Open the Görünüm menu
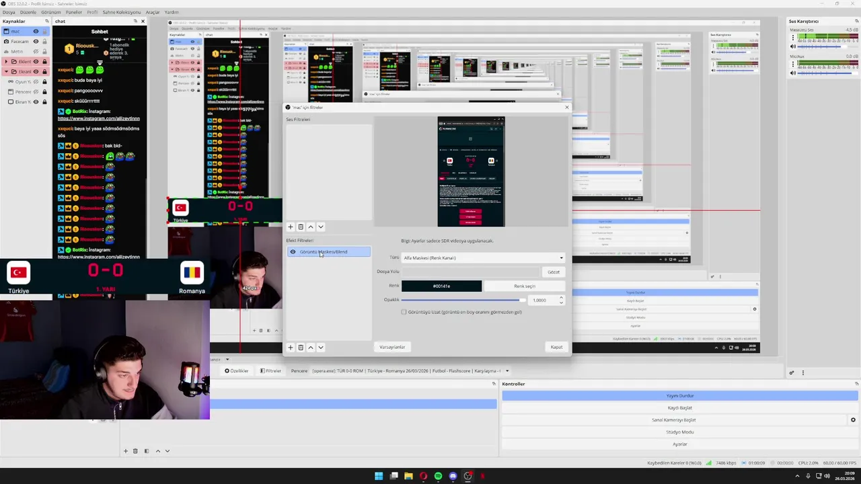This screenshot has width=861, height=484. click(x=51, y=12)
